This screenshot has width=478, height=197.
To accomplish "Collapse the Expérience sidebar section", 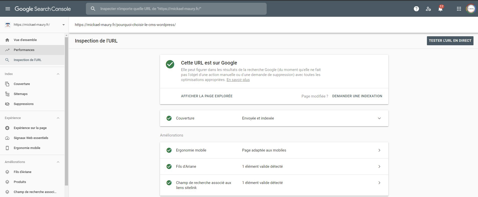I will pos(58,118).
